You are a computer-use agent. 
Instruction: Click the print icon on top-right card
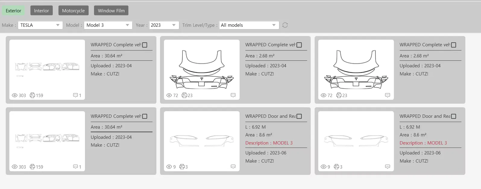tap(339, 95)
